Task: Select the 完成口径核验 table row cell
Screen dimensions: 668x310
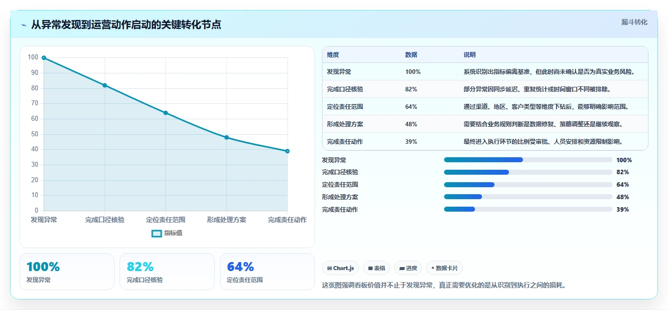Action: click(x=345, y=89)
